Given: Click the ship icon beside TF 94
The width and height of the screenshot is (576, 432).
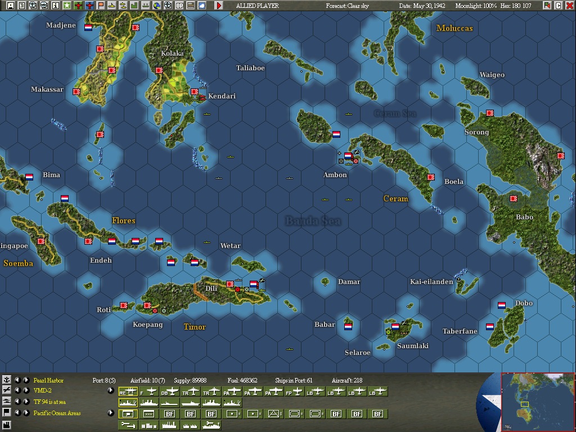Looking at the screenshot, I should coord(7,401).
